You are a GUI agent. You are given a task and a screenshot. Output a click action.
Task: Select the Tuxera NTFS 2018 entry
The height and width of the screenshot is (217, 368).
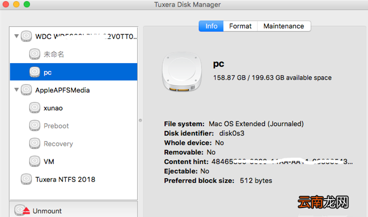(x=74, y=180)
